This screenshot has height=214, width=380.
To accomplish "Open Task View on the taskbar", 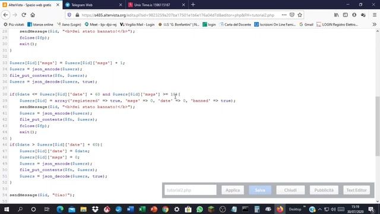I will (47, 209).
